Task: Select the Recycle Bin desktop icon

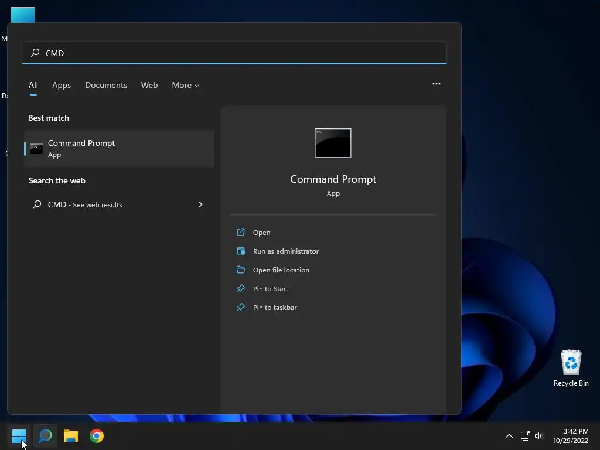Action: pyautogui.click(x=571, y=368)
